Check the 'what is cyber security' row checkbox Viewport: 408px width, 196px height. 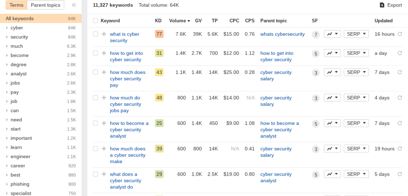point(95,34)
